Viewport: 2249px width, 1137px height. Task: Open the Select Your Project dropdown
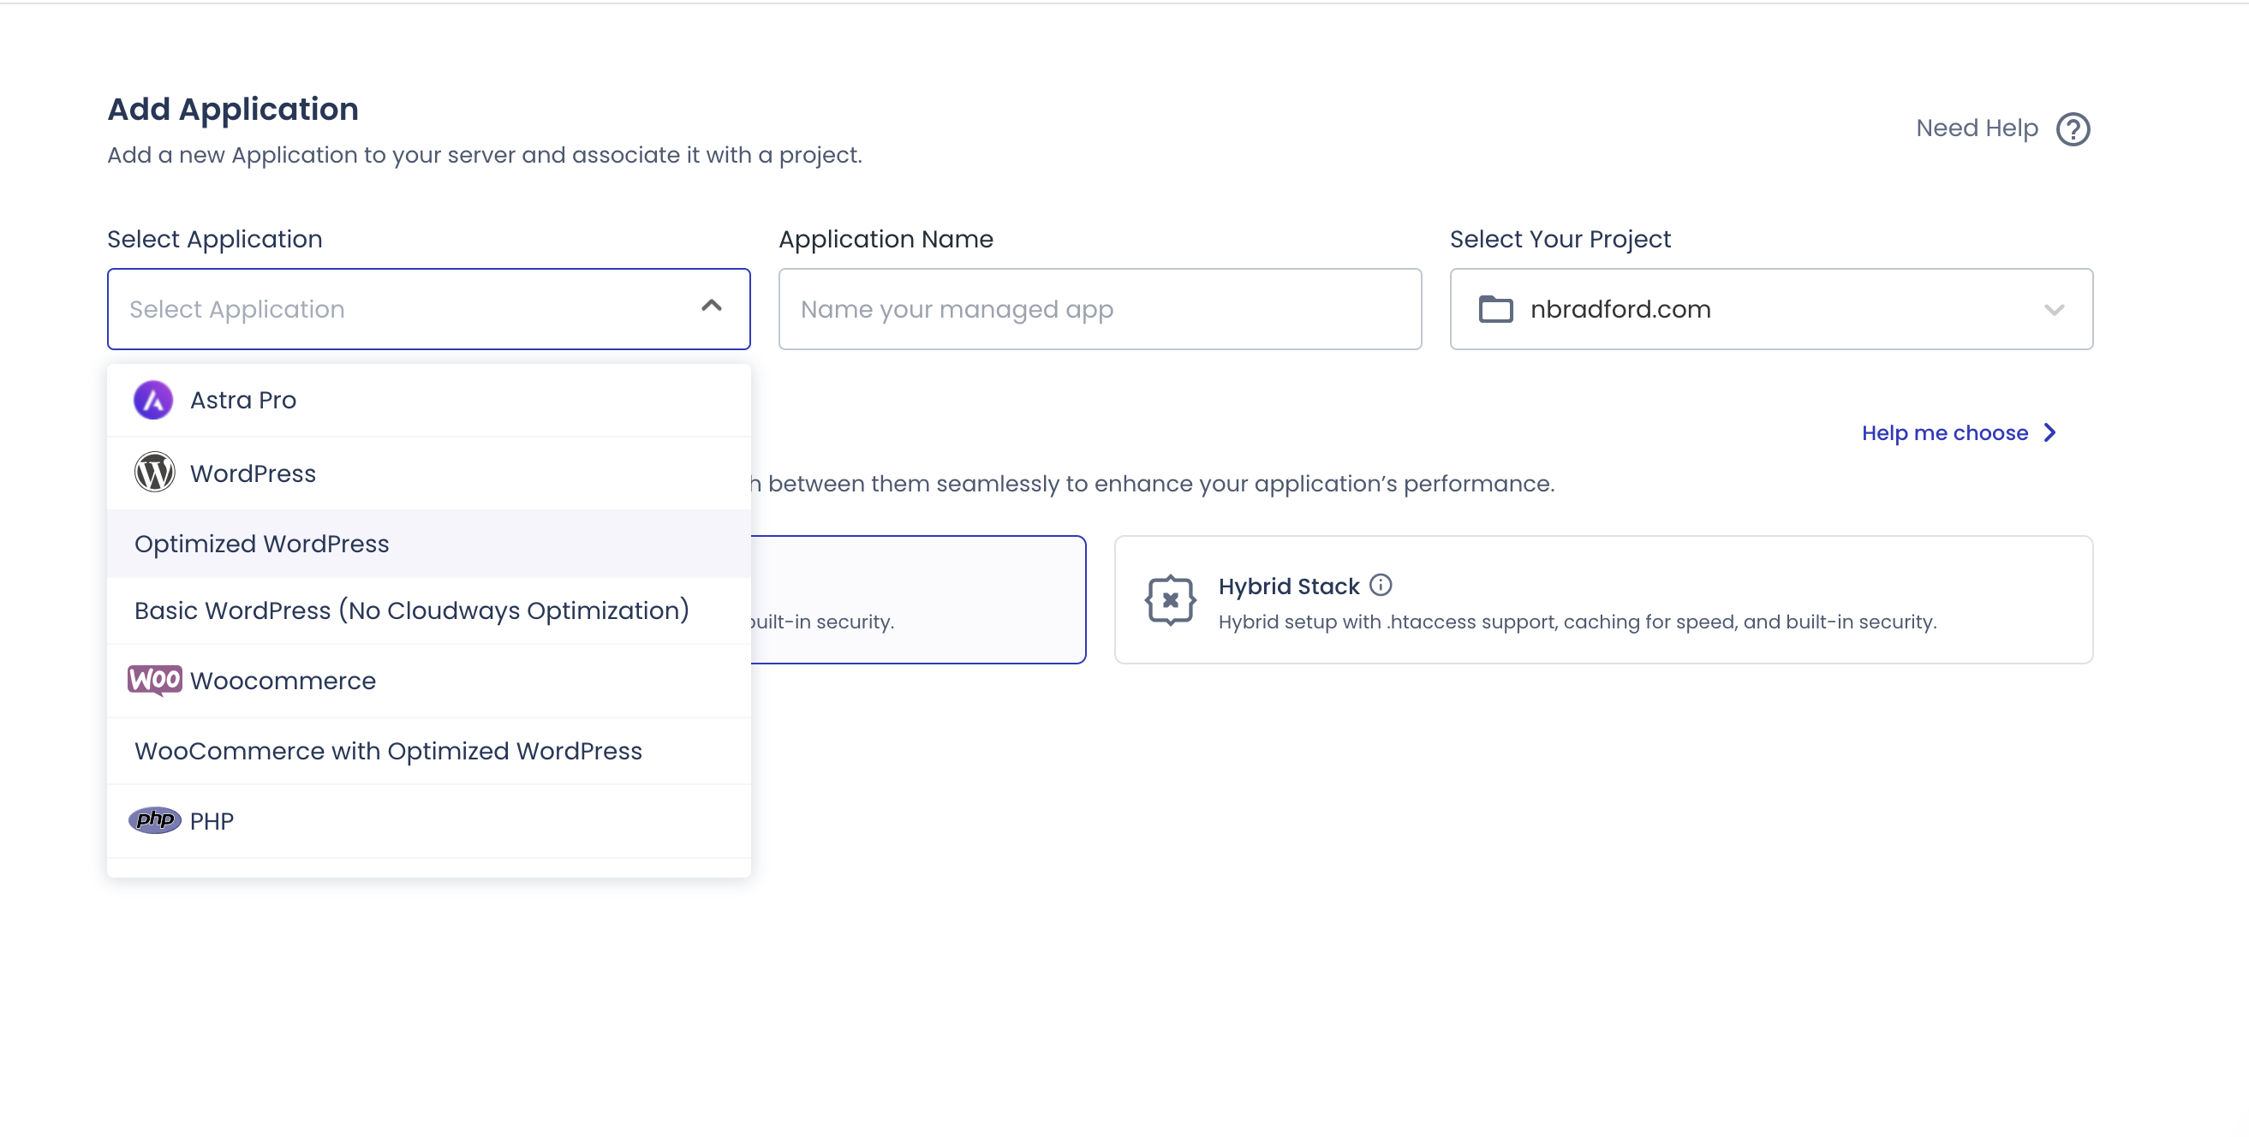[x=1769, y=309]
